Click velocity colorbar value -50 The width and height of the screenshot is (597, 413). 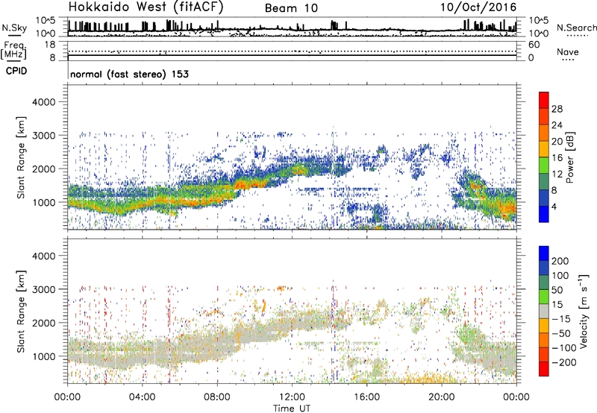pos(561,333)
